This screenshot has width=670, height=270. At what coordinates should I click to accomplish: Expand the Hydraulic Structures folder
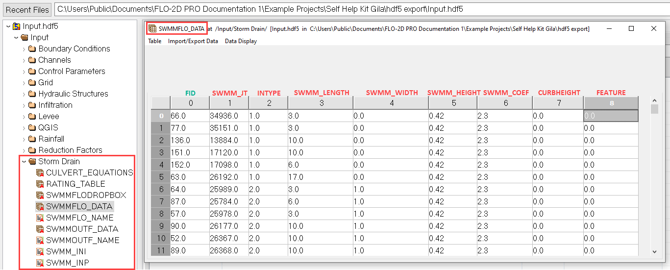(x=24, y=94)
